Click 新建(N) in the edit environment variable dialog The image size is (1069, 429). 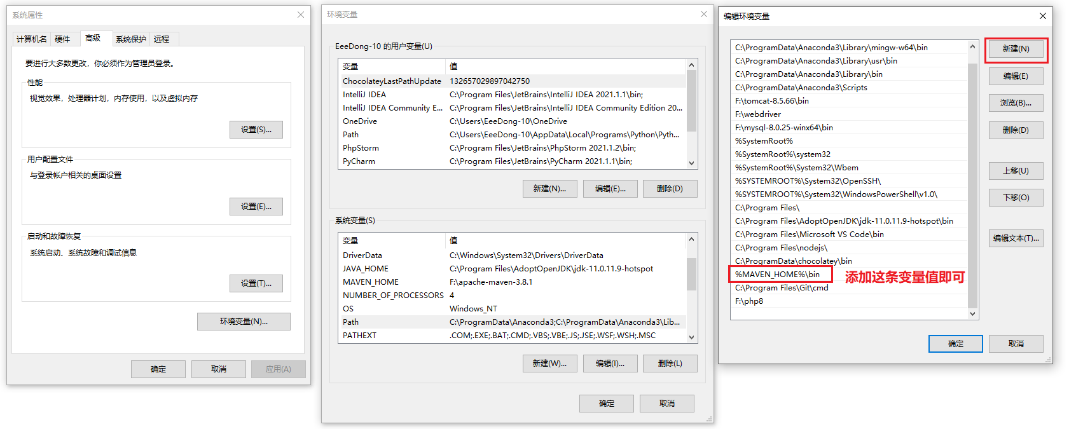1016,49
